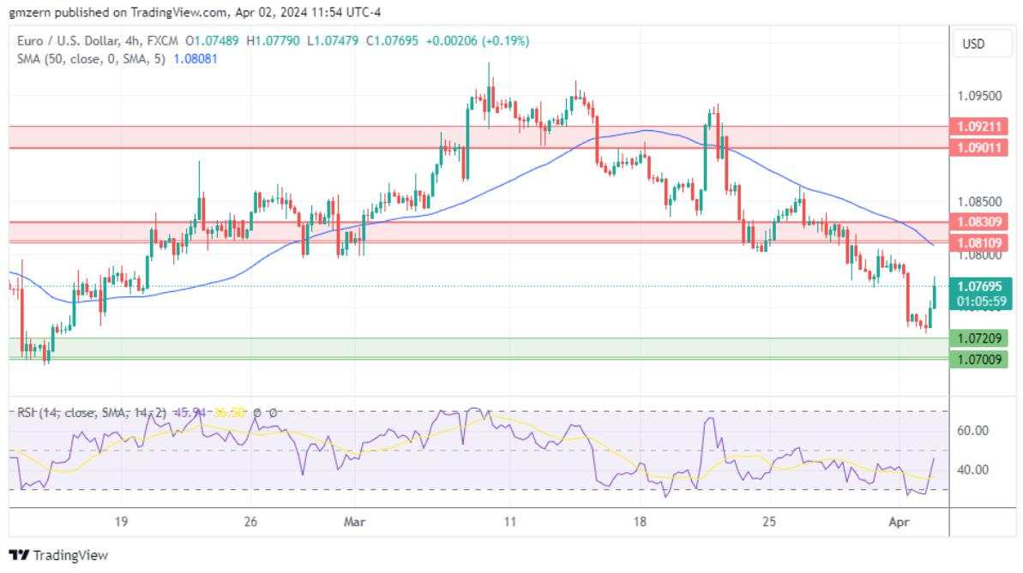
Task: Click the 18 date label on time axis
Action: coord(640,522)
